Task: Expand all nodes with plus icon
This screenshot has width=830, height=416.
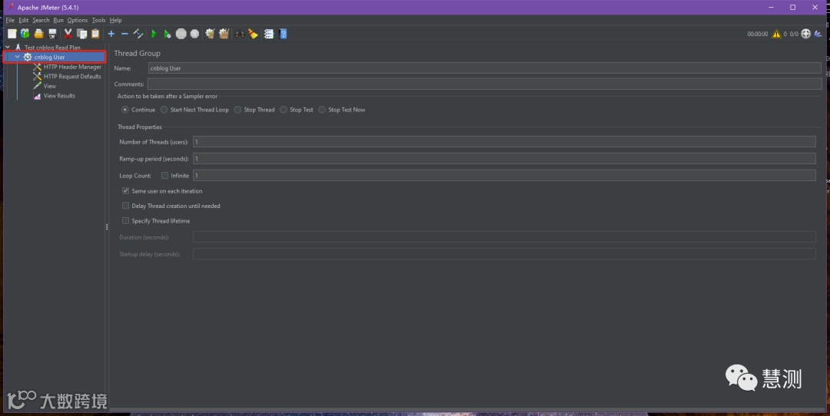Action: (111, 34)
